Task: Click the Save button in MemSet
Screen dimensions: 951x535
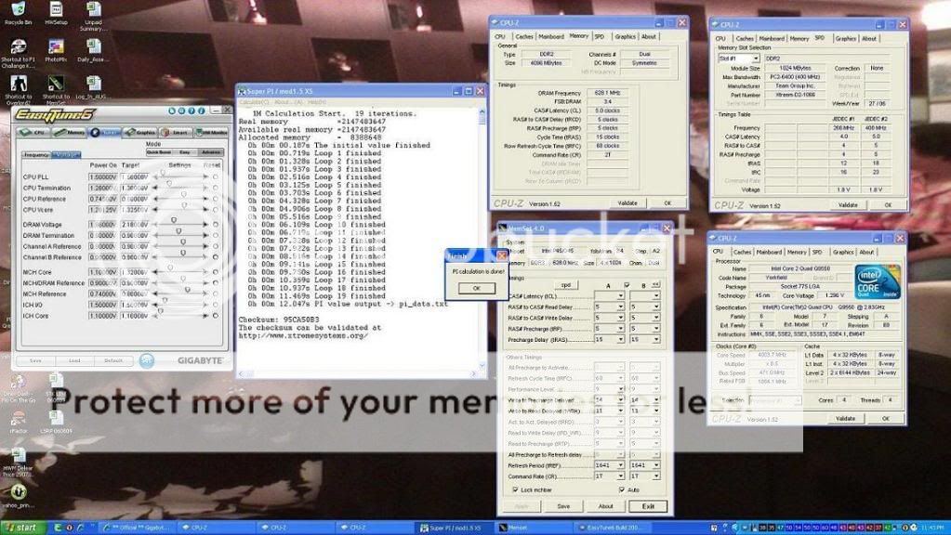Action: [563, 506]
